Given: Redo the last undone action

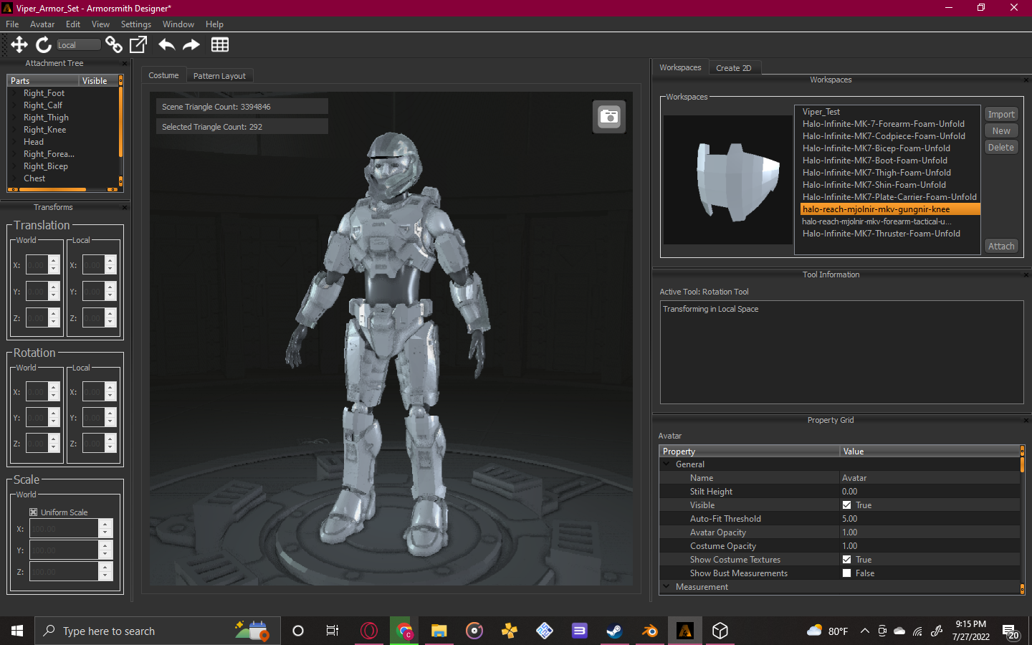Looking at the screenshot, I should 191,44.
